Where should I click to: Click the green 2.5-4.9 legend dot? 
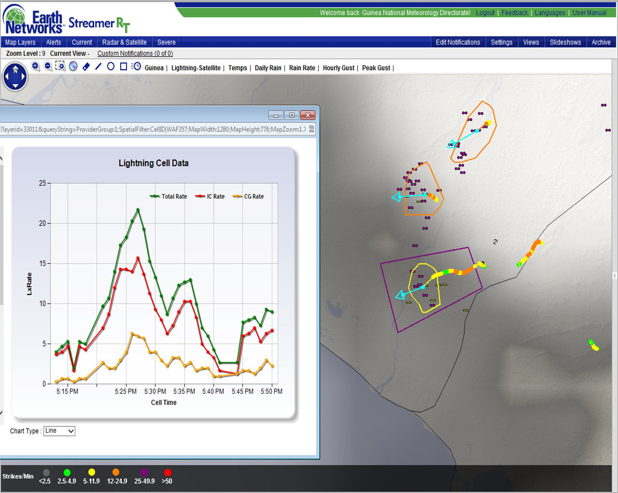click(67, 472)
